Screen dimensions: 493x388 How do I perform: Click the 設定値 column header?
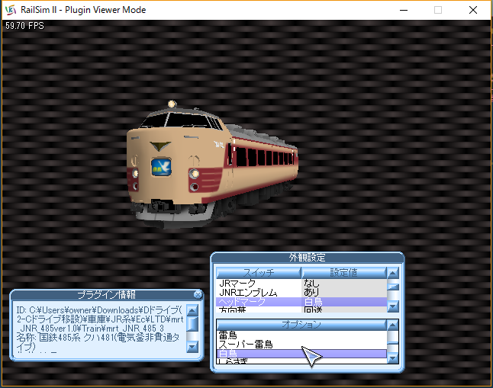pyautogui.click(x=343, y=273)
